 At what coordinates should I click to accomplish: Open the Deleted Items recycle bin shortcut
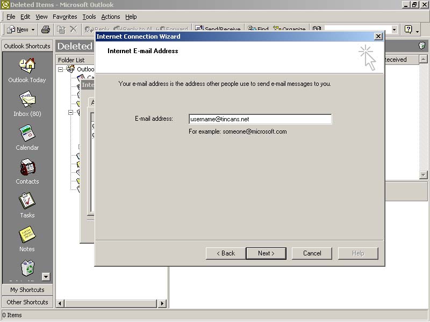tap(27, 268)
